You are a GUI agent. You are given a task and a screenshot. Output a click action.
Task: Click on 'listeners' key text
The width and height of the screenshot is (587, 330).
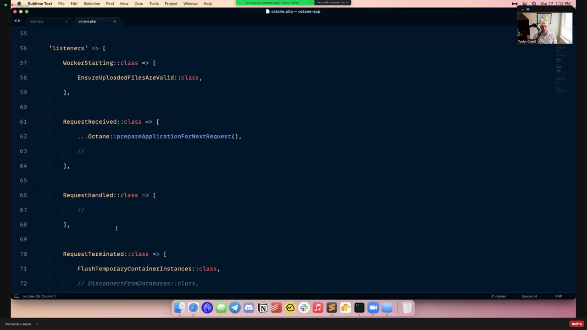[68, 48]
